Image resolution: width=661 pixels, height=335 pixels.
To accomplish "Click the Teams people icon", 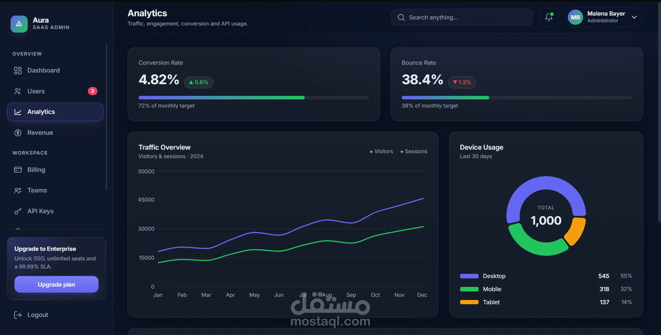I will 18,190.
